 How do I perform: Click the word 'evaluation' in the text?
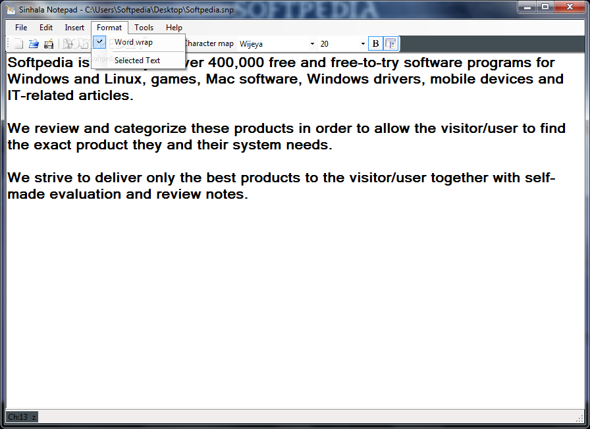(85, 194)
